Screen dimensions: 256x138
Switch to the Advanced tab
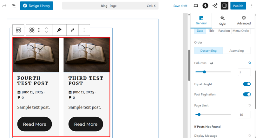point(244,20)
